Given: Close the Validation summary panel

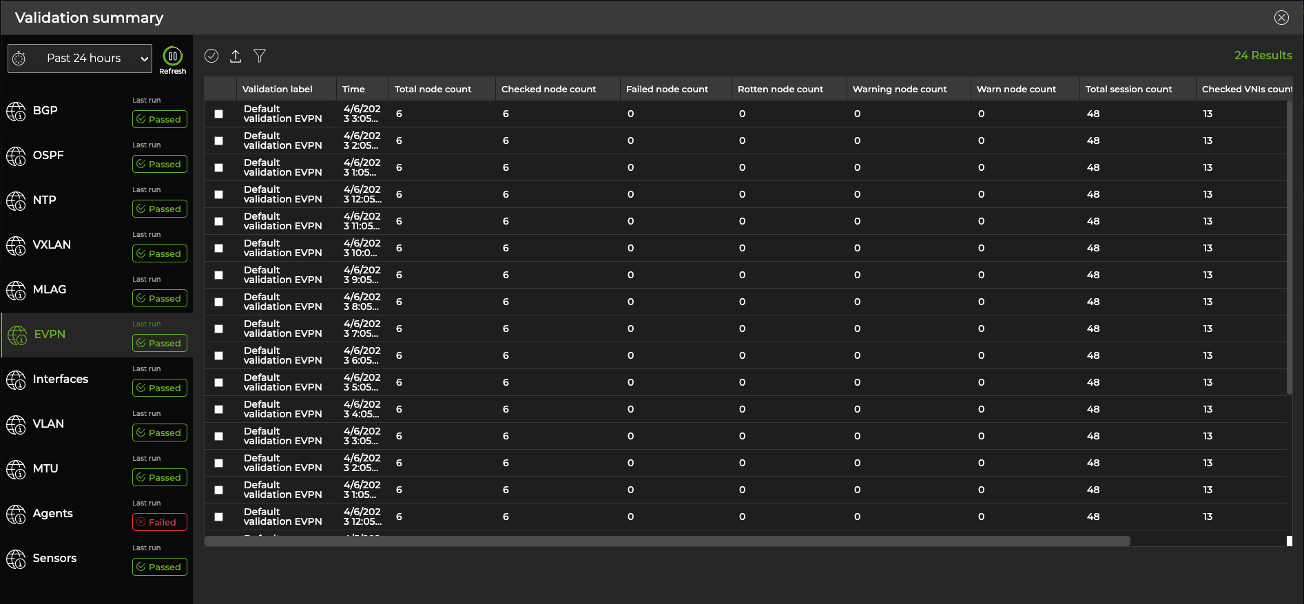Looking at the screenshot, I should coord(1281,18).
